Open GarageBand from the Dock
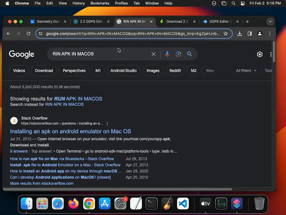Viewport: 286px width, 215px height. pyautogui.click(x=167, y=204)
